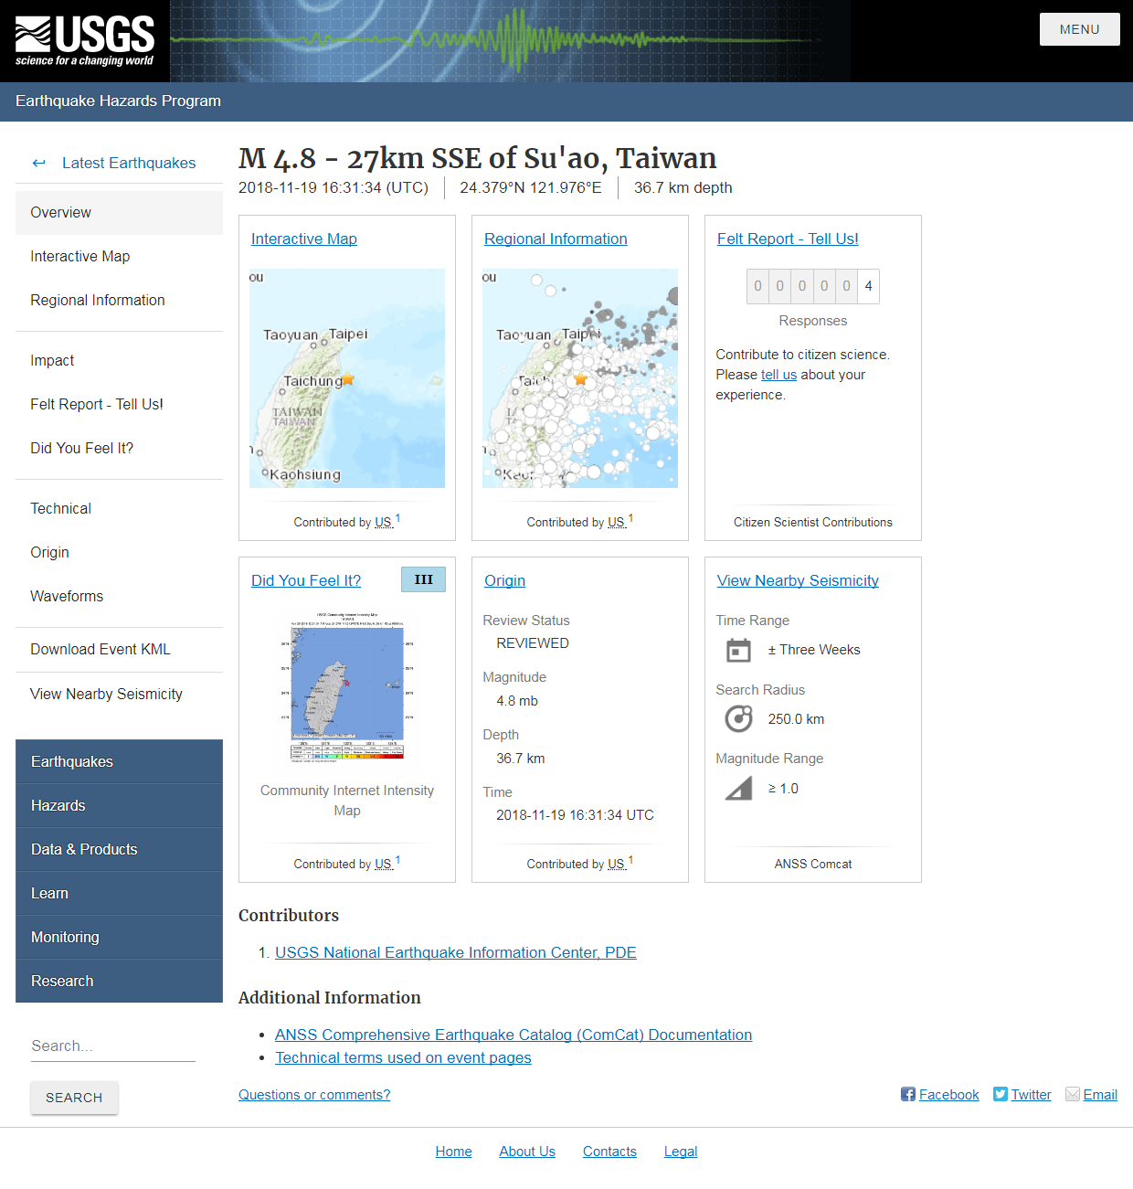
Task: Click US contributor under Did You Feel It?
Action: [x=383, y=864]
